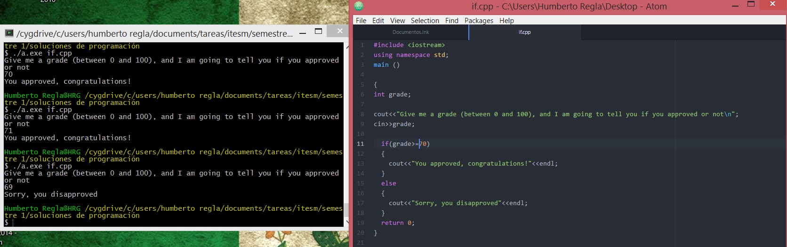
Task: Click on 'cin>>grade;' line
Action: [x=394, y=124]
